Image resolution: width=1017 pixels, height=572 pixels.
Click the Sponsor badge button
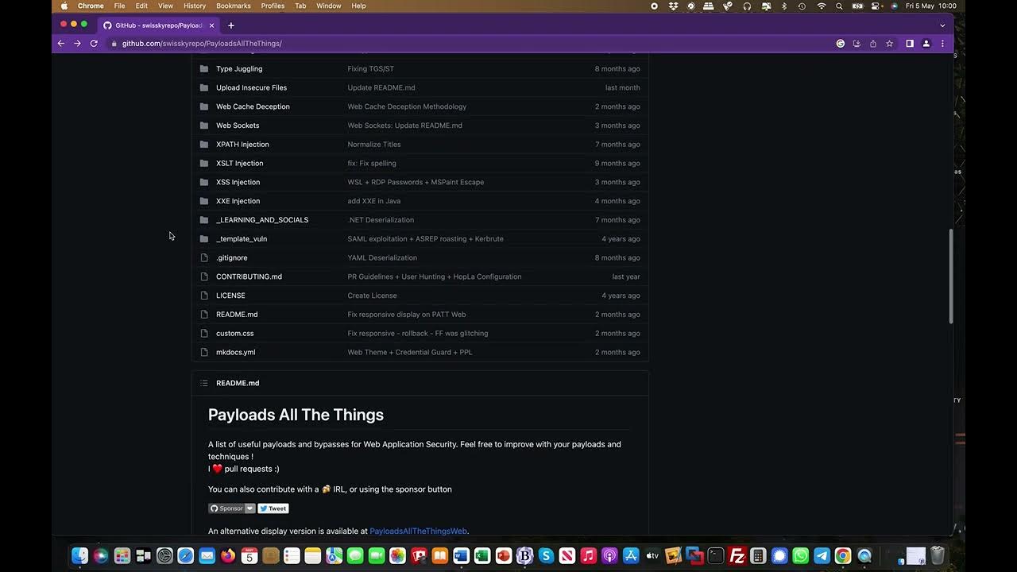226,508
